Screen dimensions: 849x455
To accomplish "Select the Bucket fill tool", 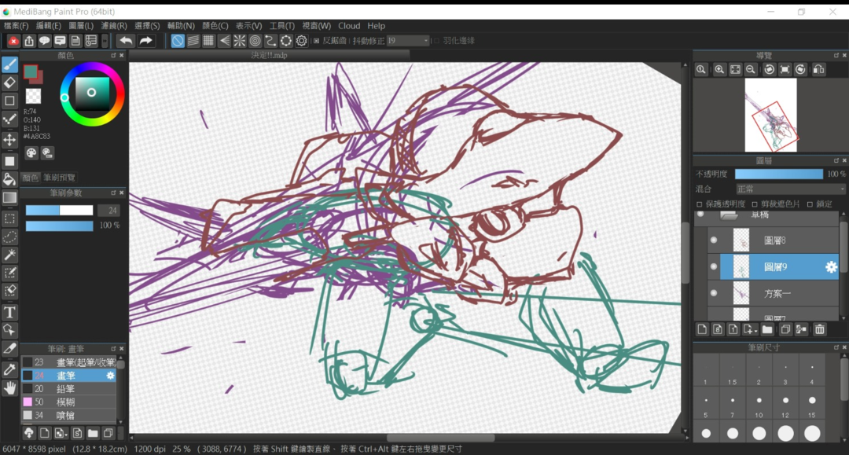I will (10, 179).
